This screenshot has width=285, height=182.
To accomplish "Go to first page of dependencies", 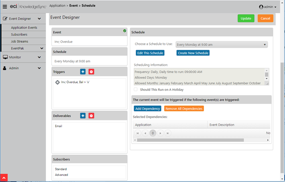I will pyautogui.click(x=138, y=133).
